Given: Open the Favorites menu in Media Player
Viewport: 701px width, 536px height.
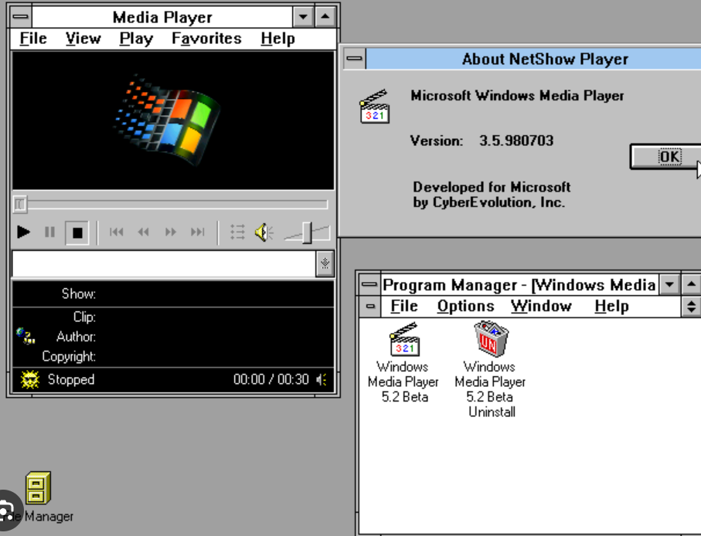Looking at the screenshot, I should point(206,38).
